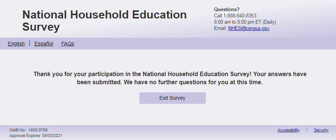Click the OMB No.: 1850-0768 text
Image resolution: width=336 pixels, height=140 pixels.
pos(28,130)
